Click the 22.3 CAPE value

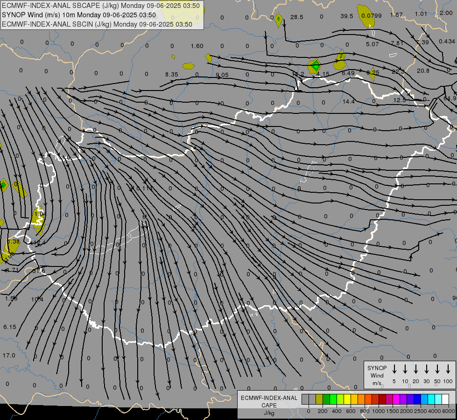[x=398, y=72]
